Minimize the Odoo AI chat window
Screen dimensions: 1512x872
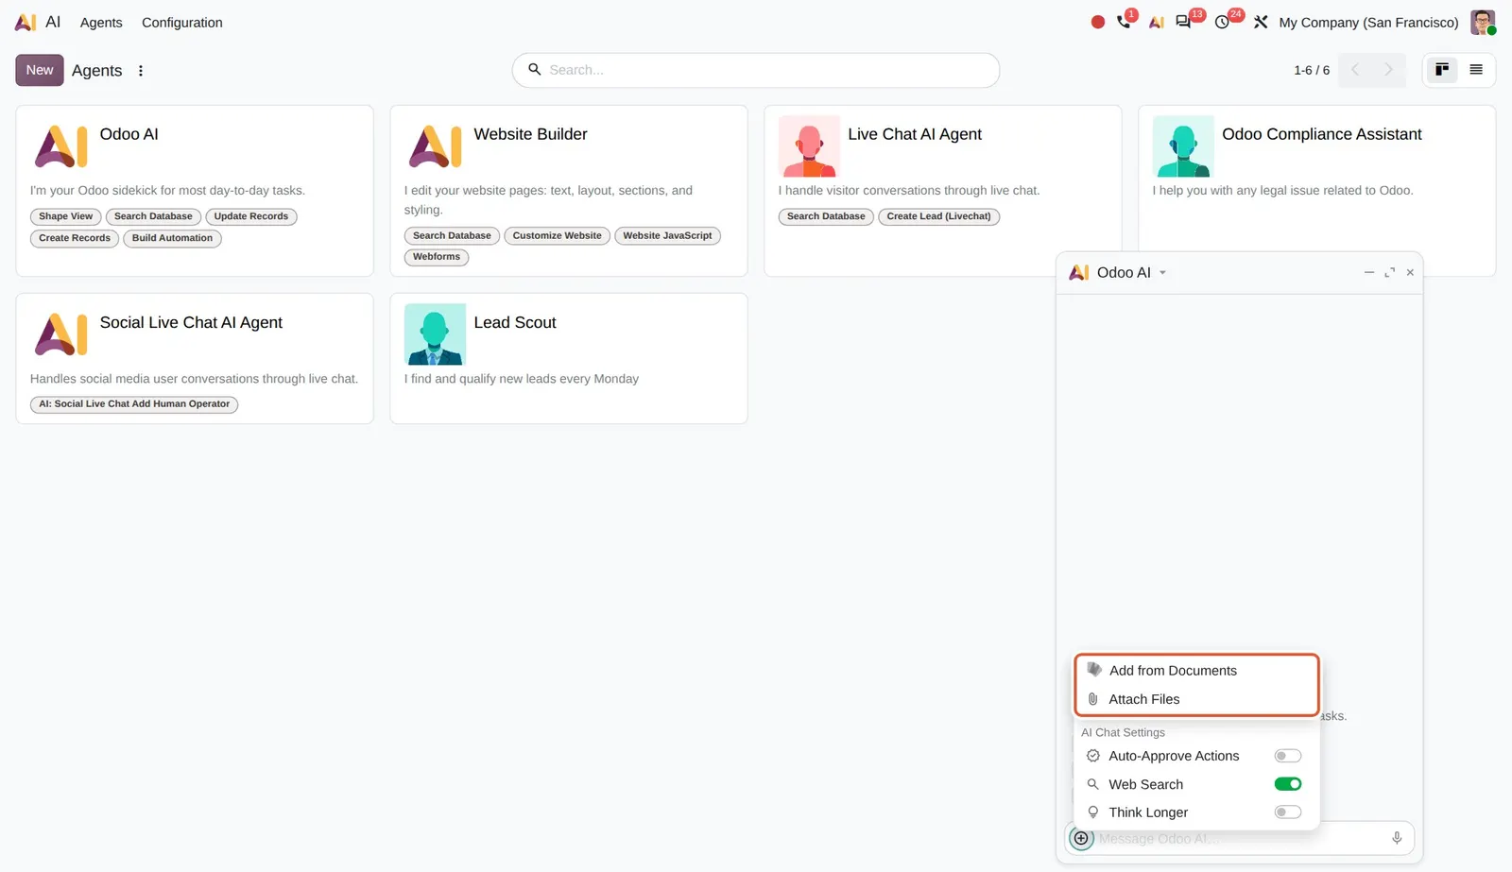click(1368, 272)
